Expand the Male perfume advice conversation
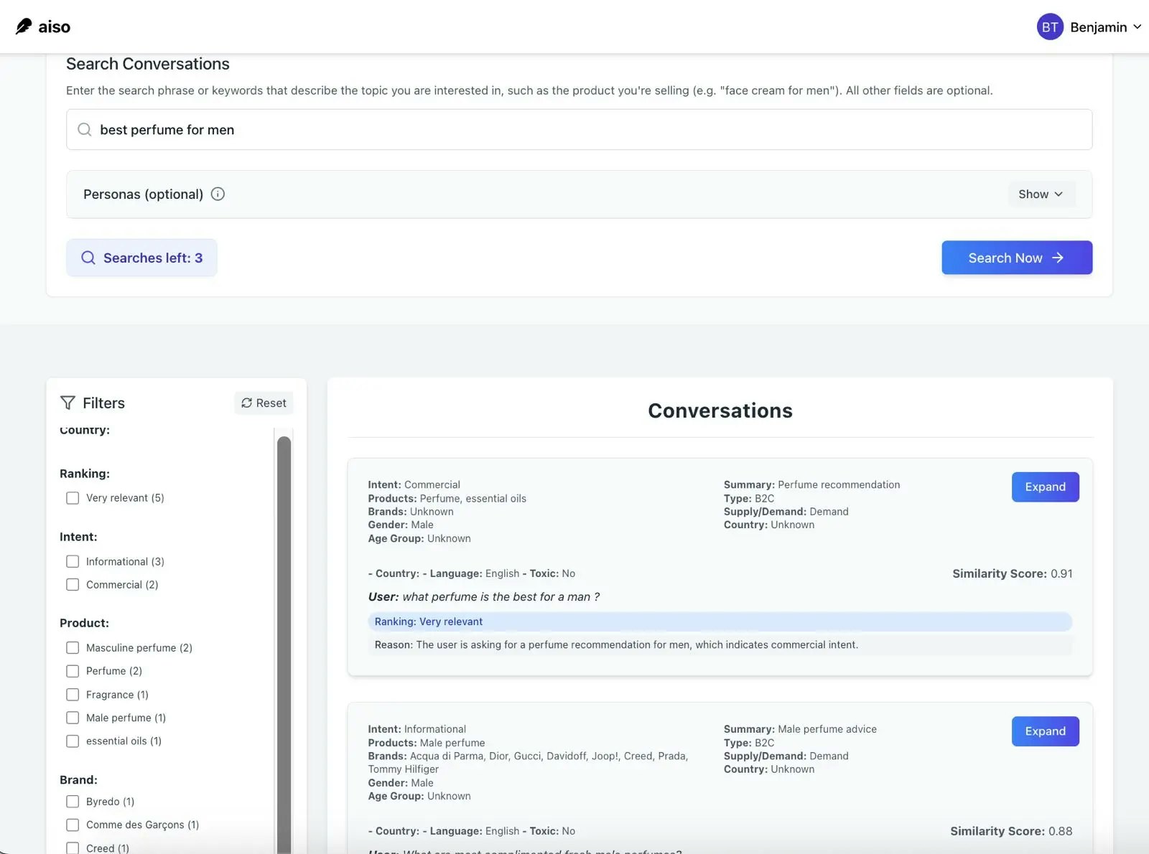1149x854 pixels. pyautogui.click(x=1045, y=731)
